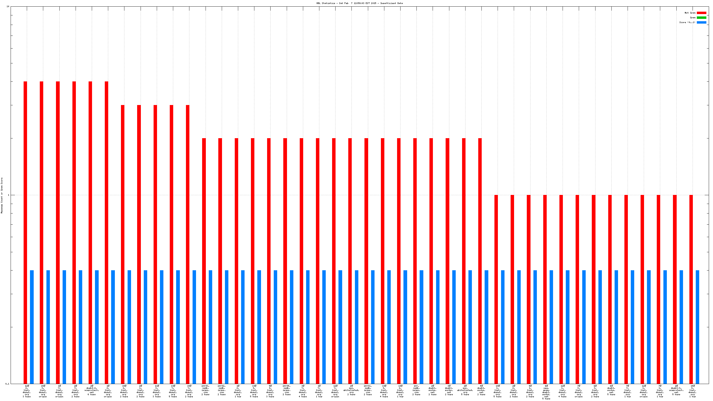Click the first red bar for 12@2.list.dnswl.org
713x401 pixels.
(x=25, y=233)
